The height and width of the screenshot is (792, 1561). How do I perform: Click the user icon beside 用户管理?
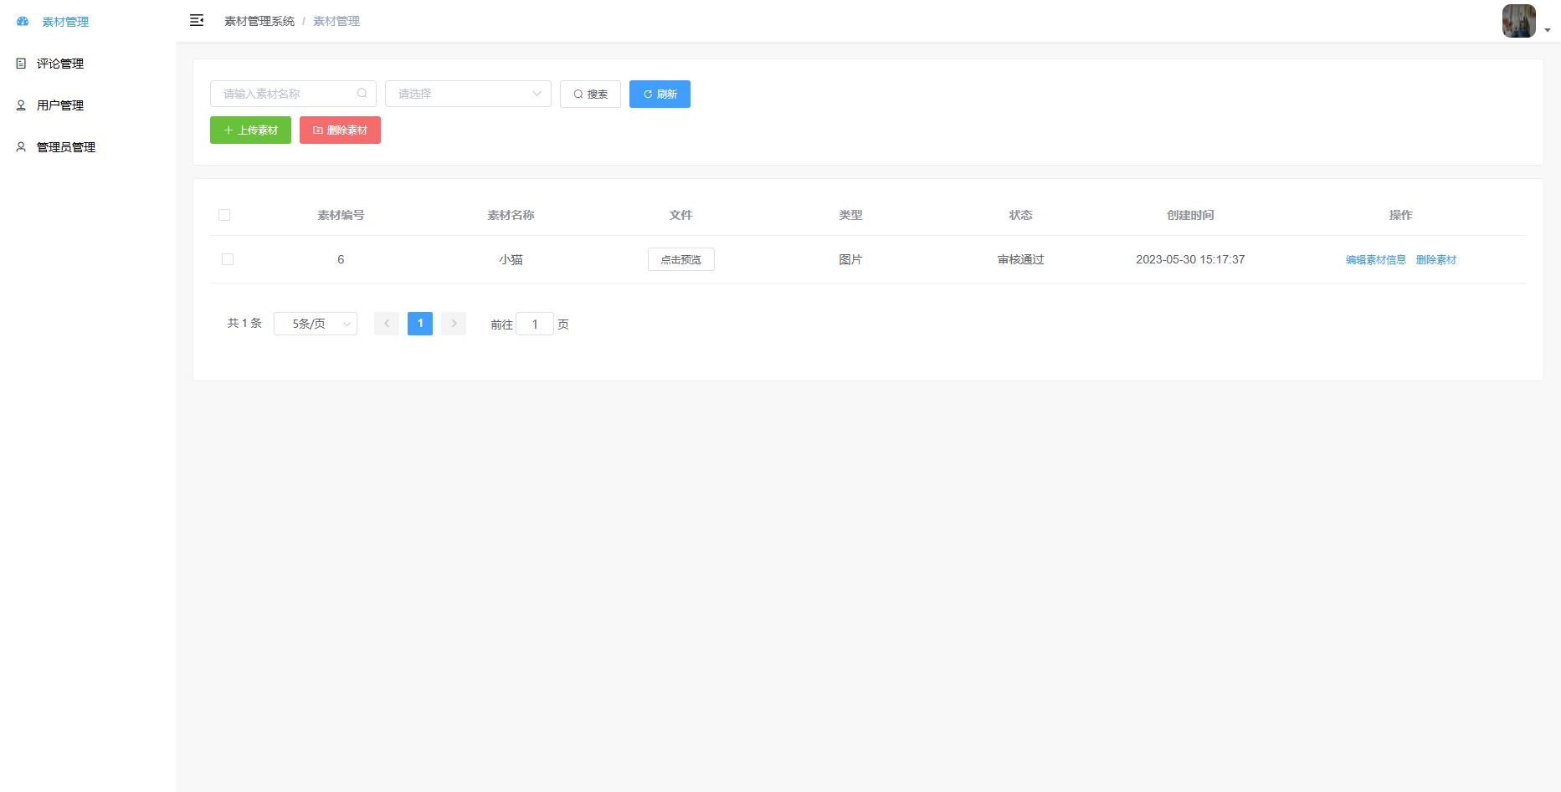tap(21, 105)
